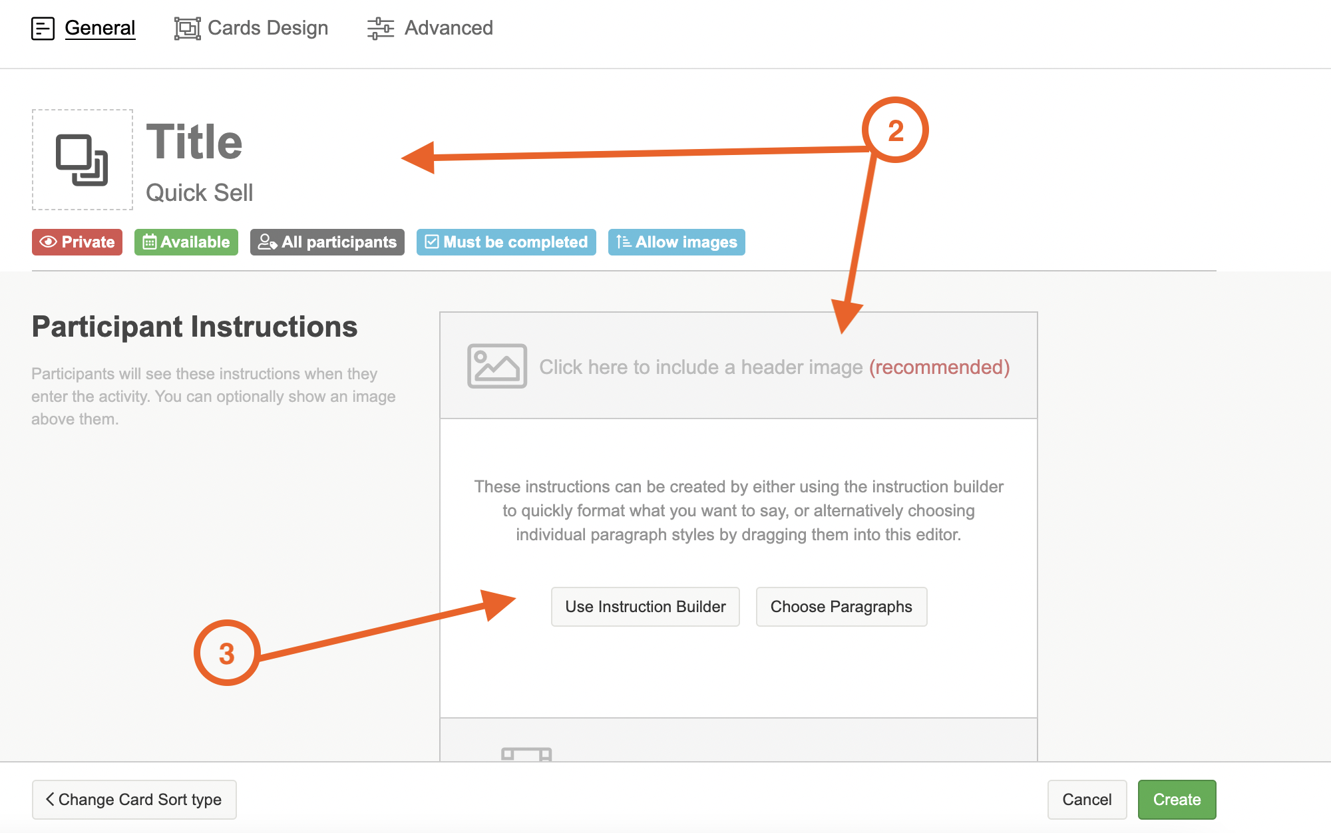Image resolution: width=1331 pixels, height=833 pixels.
Task: Toggle the Allow images badge
Action: click(x=676, y=242)
